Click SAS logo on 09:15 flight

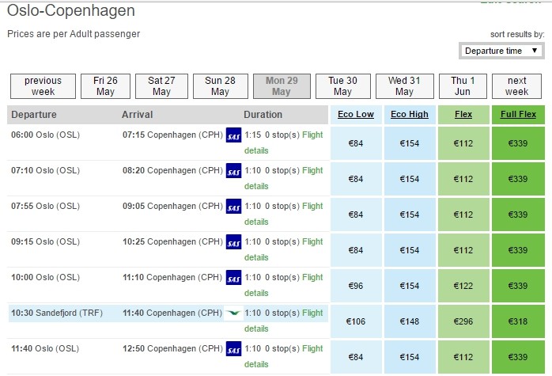pyautogui.click(x=233, y=241)
